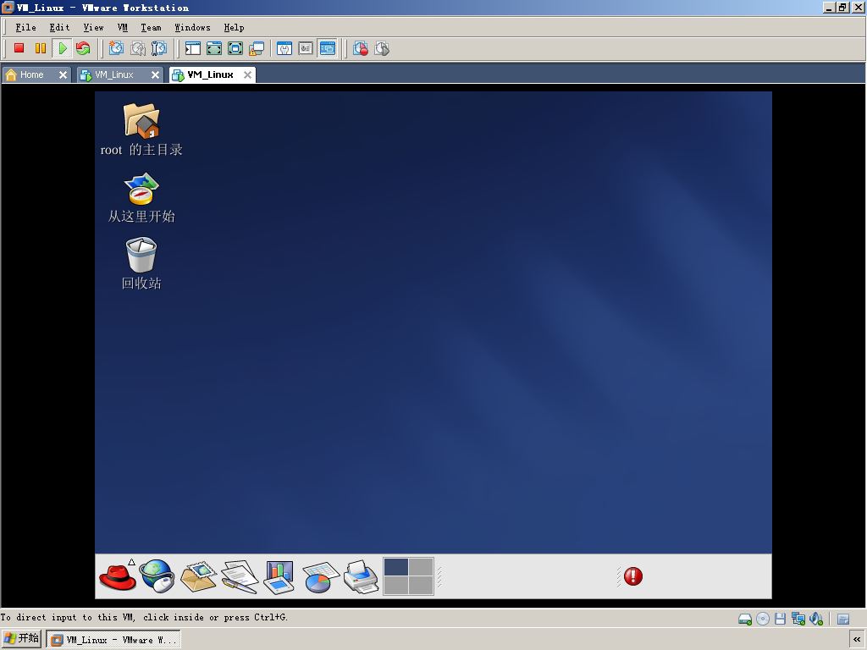Click the message log icon in status bar
This screenshot has height=650, width=867.
pos(843,619)
